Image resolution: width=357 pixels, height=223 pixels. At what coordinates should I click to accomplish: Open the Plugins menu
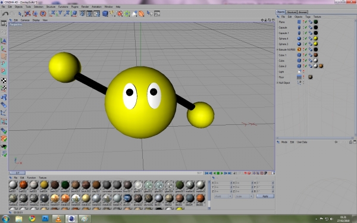(x=75, y=7)
